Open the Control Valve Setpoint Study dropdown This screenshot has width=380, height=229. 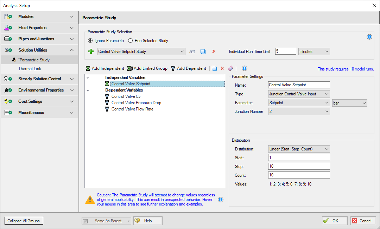click(141, 52)
